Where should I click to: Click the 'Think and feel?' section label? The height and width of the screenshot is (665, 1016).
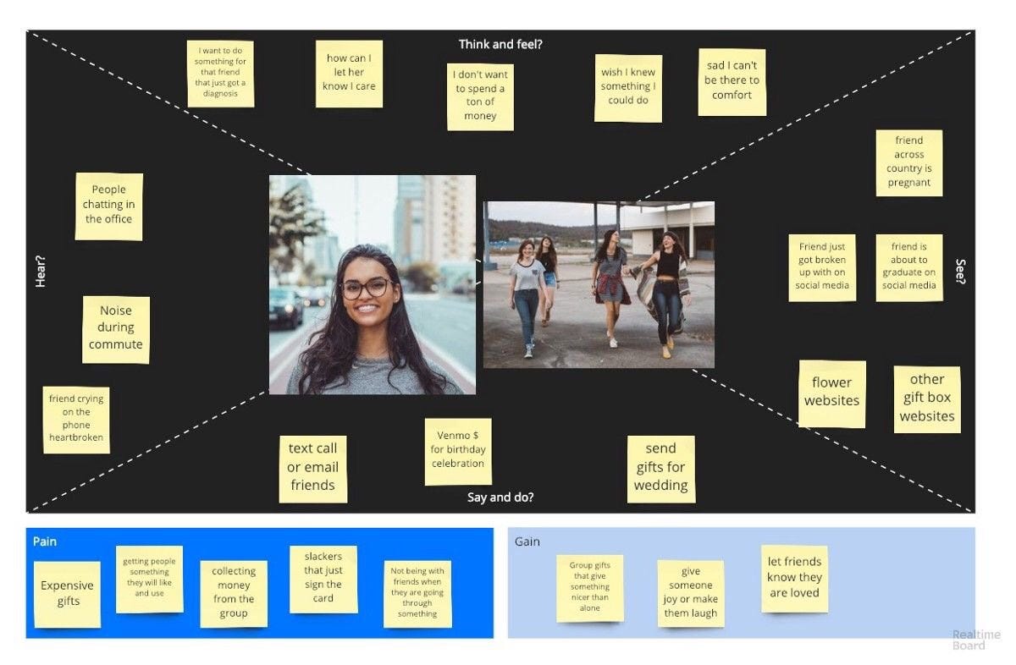(x=501, y=44)
